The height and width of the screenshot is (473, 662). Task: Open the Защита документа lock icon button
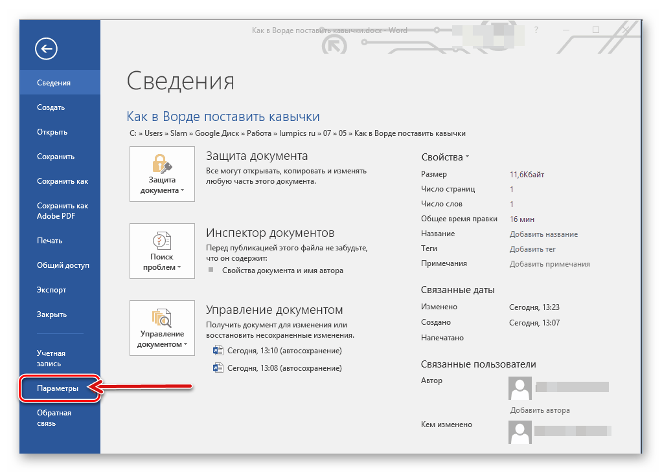162,174
